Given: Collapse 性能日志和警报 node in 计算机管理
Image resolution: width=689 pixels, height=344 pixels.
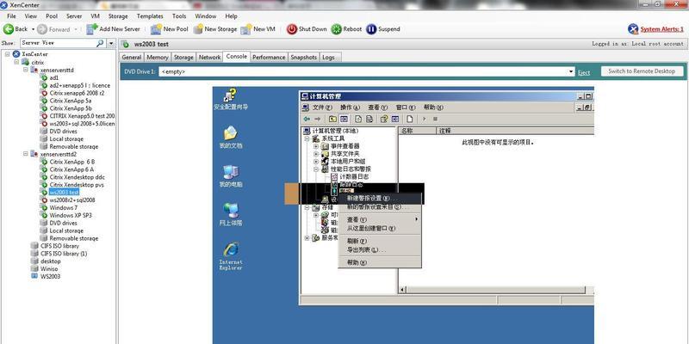Looking at the screenshot, I should [x=316, y=169].
